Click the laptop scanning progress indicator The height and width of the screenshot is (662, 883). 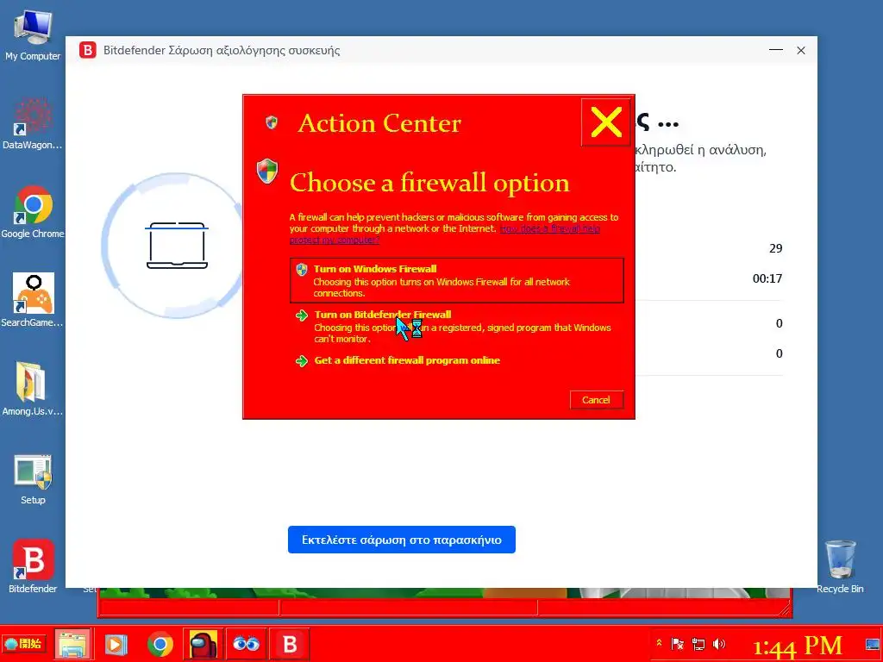177,246
